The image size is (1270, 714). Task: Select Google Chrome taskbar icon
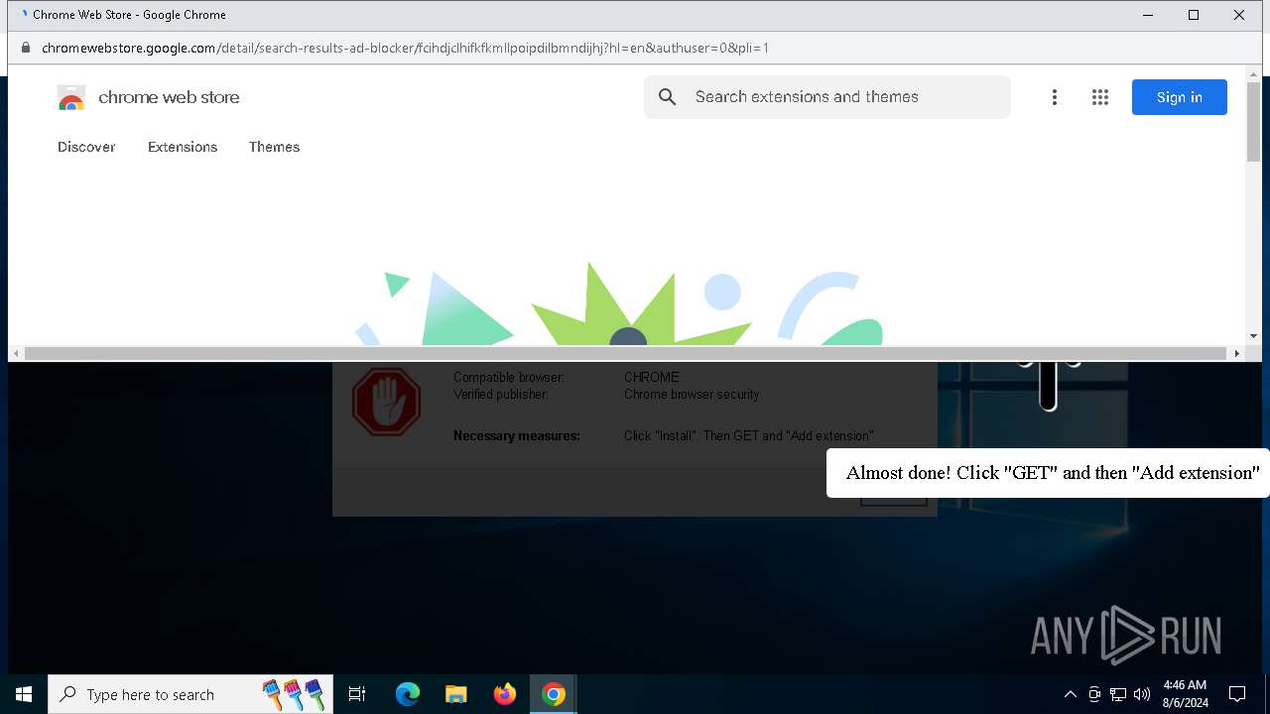(x=554, y=694)
